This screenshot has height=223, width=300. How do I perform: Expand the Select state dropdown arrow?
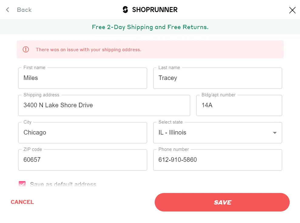coord(275,133)
